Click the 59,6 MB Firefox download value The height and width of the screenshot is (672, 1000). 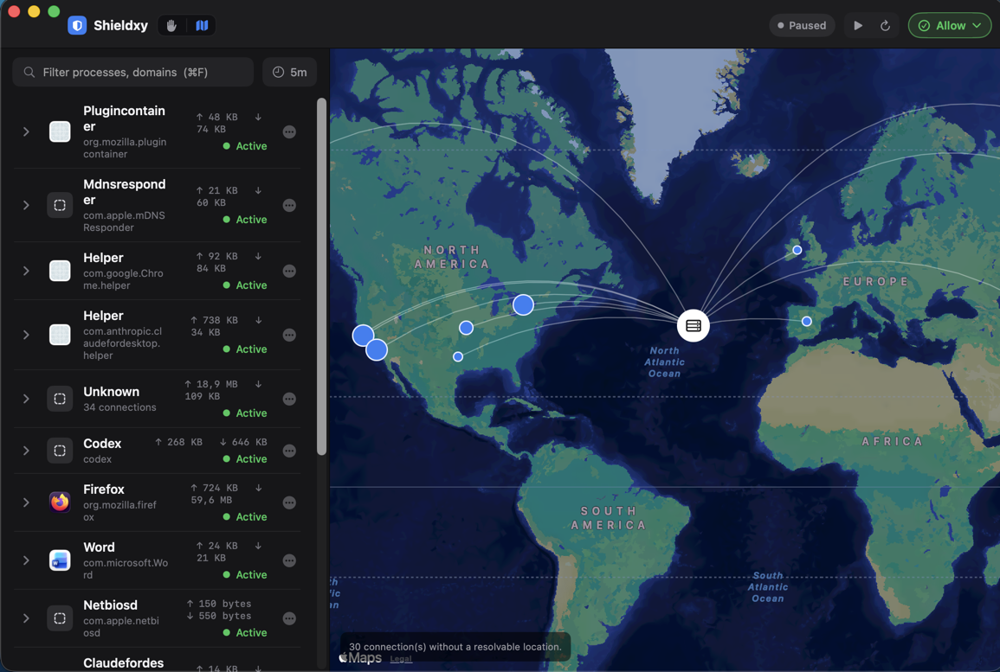(212, 500)
